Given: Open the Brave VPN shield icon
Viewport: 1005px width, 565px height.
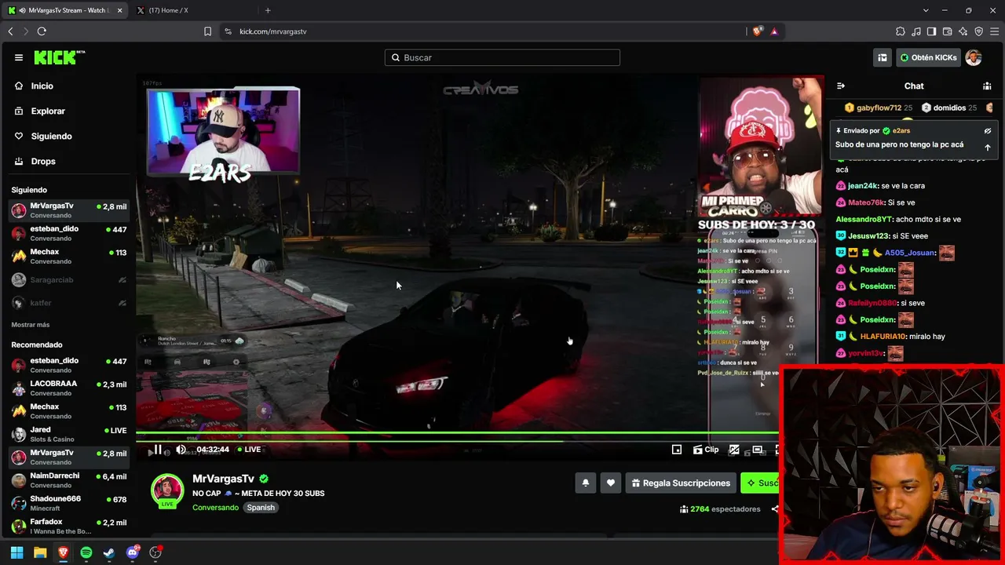Looking at the screenshot, I should click(979, 31).
